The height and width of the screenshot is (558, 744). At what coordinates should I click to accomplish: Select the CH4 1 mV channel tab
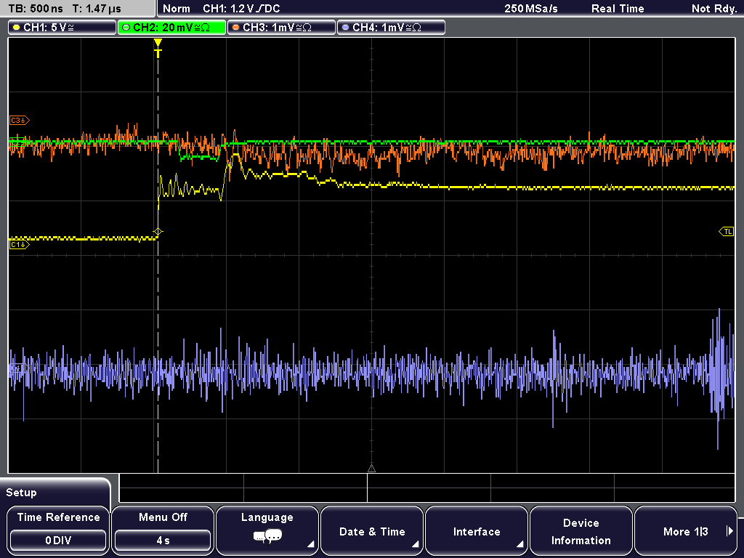tap(391, 28)
